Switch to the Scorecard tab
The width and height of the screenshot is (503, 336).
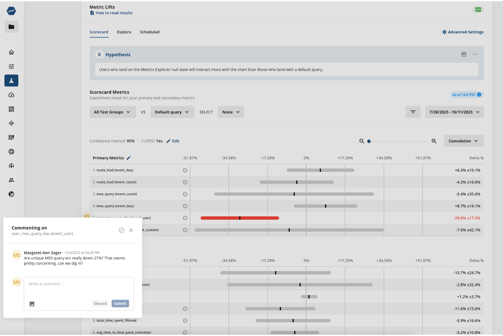[99, 32]
